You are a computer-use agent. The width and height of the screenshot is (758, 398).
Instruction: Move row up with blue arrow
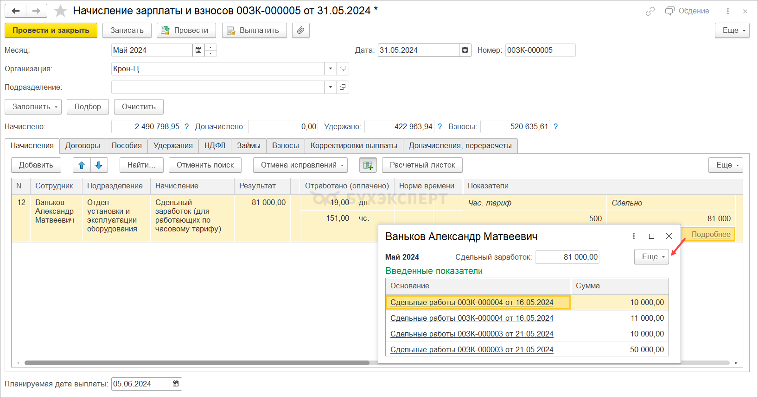point(82,165)
